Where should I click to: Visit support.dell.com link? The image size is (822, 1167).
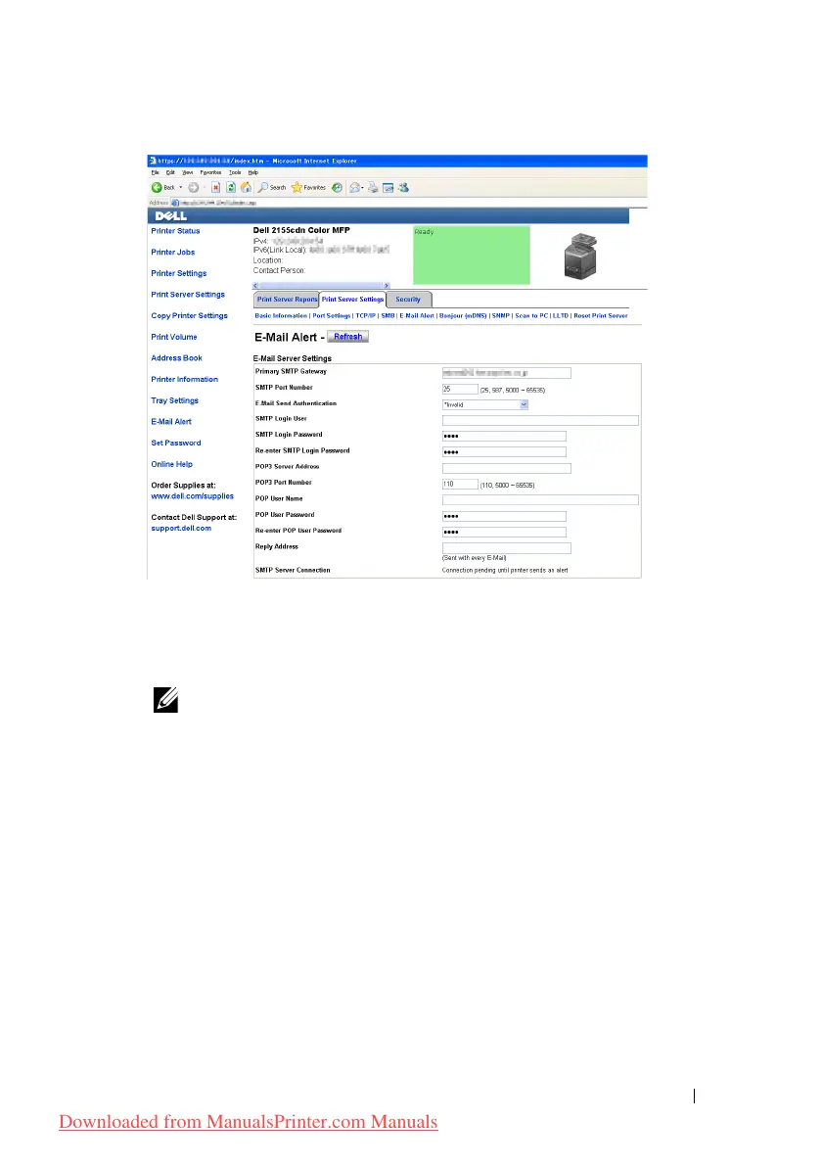pyautogui.click(x=181, y=529)
